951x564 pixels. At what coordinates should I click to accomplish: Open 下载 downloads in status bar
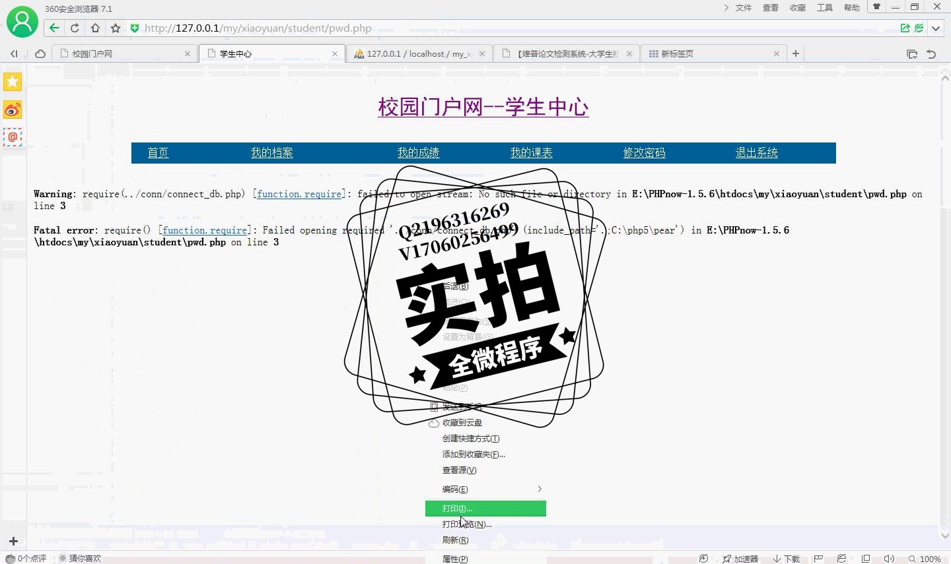pos(786,559)
